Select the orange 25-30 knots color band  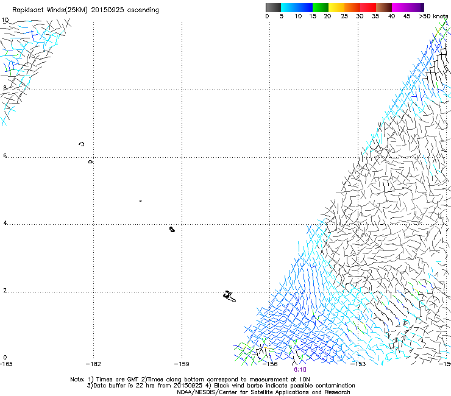coord(352,7)
